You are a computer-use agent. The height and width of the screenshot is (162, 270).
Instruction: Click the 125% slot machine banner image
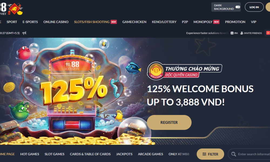pos(72,91)
